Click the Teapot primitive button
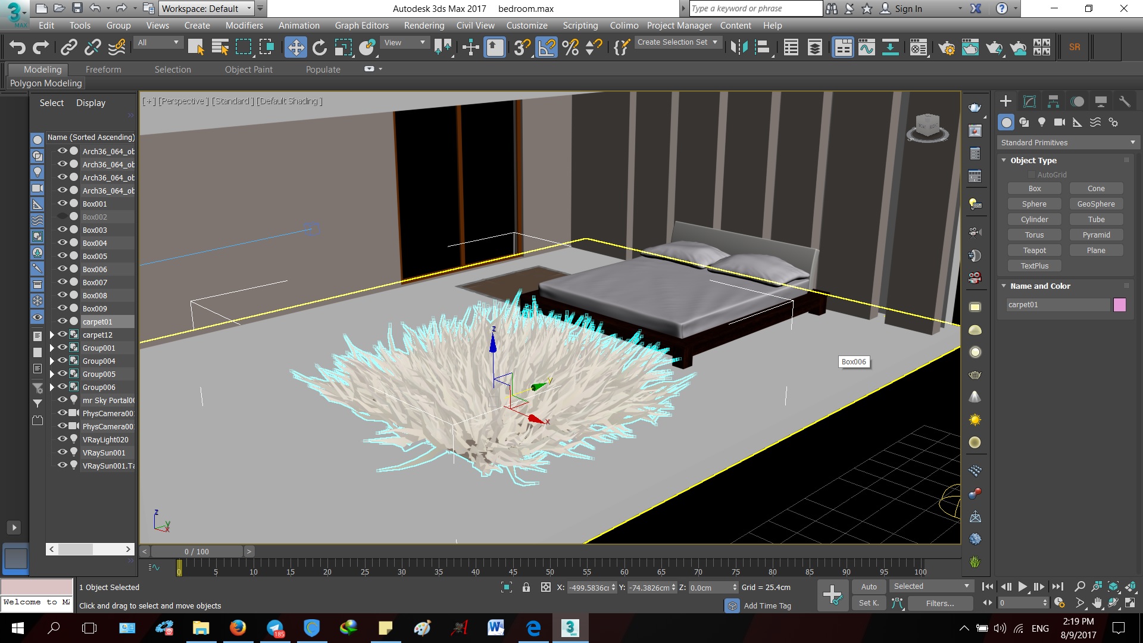The width and height of the screenshot is (1143, 643). 1034,250
